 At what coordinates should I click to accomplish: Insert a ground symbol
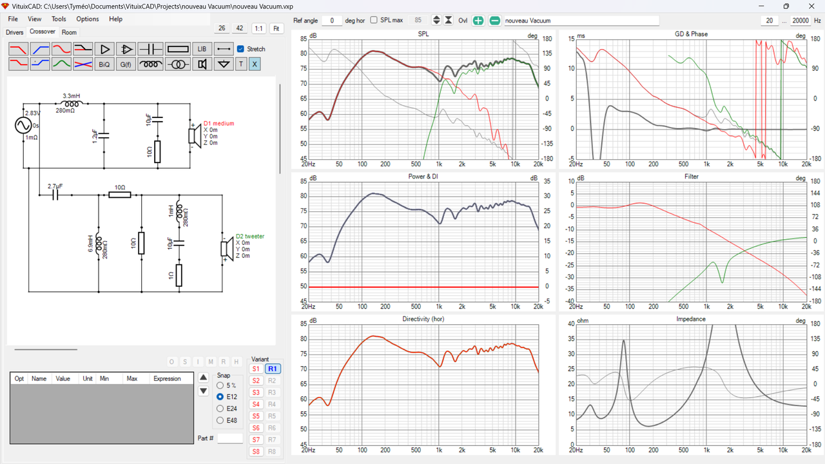[x=224, y=64]
